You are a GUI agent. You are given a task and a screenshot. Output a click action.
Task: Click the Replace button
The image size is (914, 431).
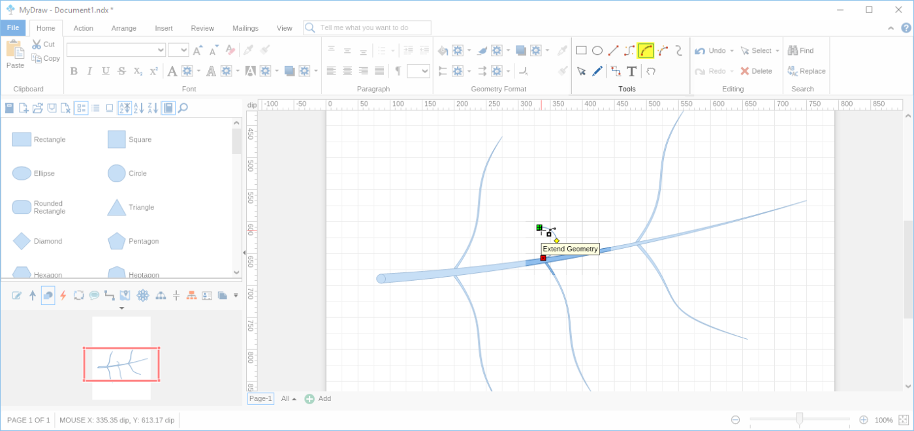pyautogui.click(x=806, y=71)
